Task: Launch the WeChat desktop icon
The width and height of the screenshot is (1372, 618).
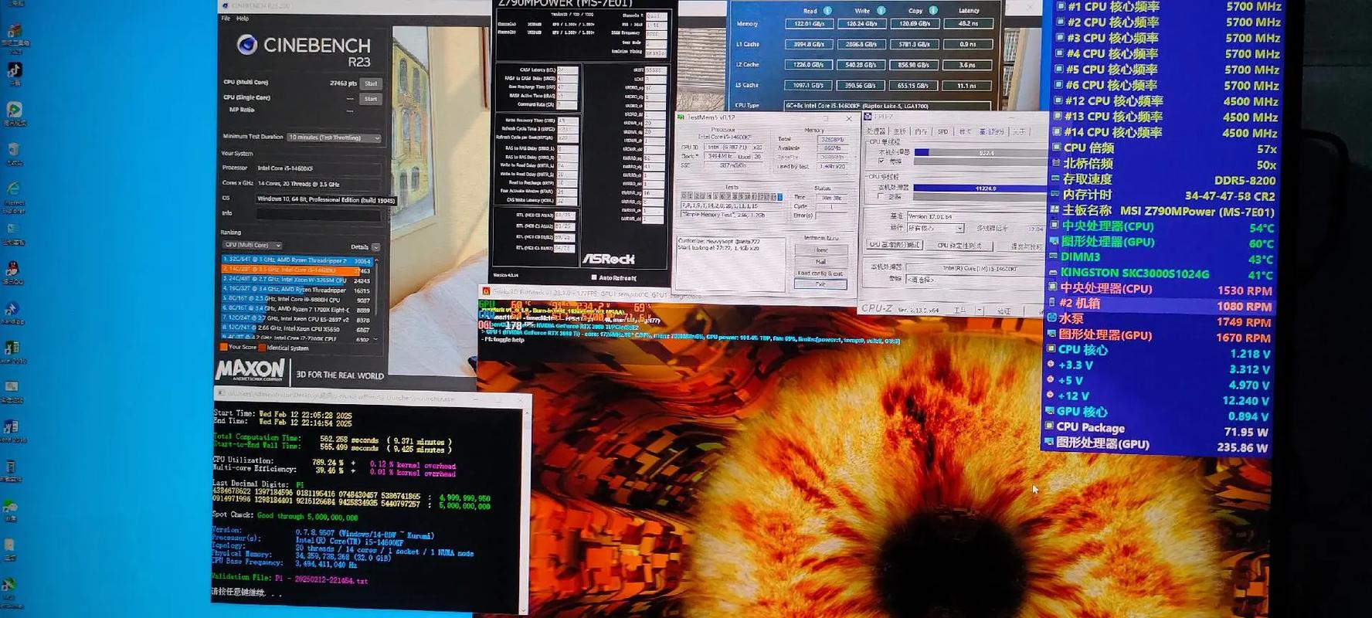Action: 10,508
